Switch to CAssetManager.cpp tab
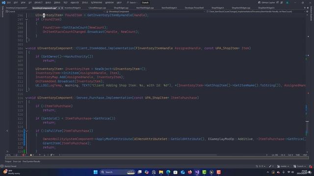 click(x=97, y=8)
